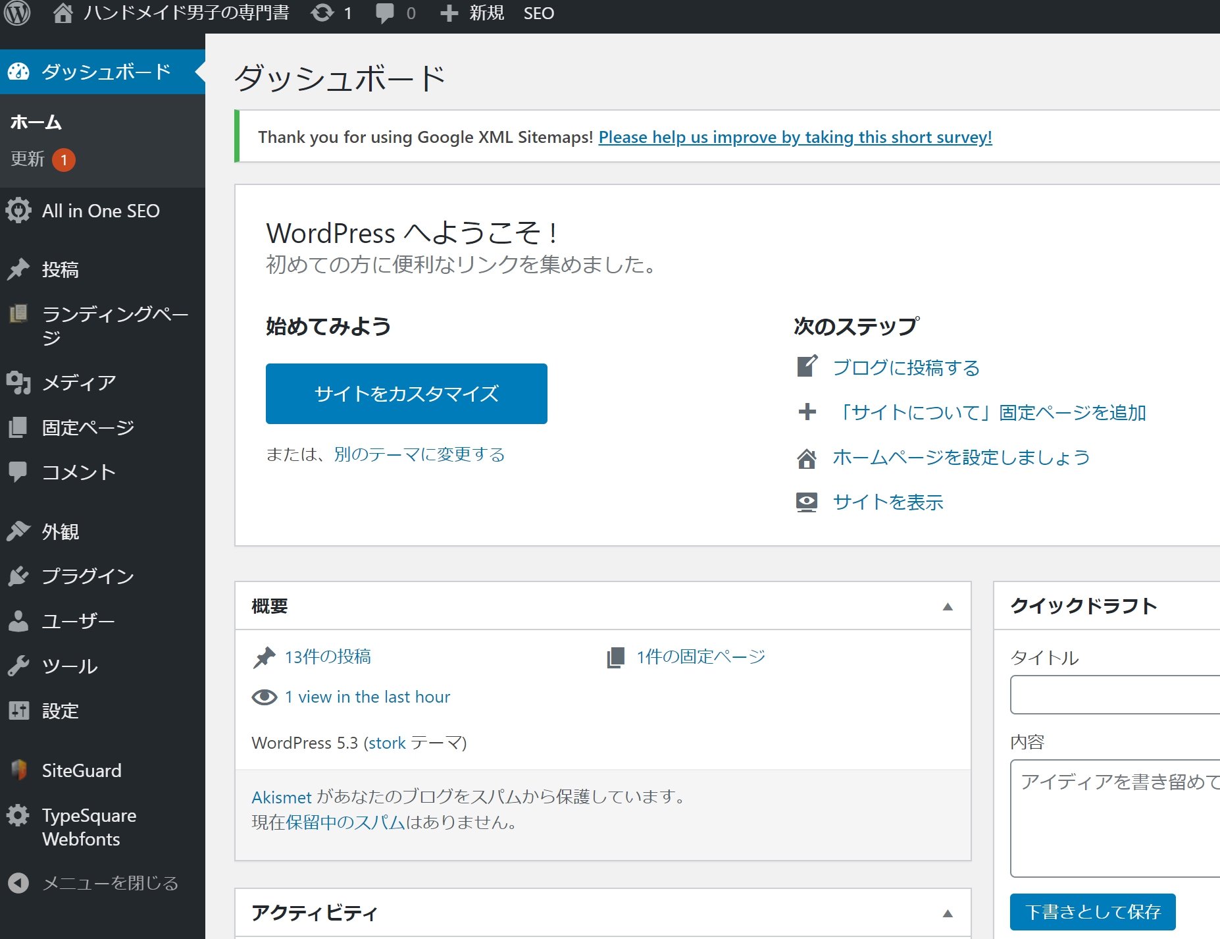
Task: Click the Pages icon in sidebar
Action: click(x=18, y=427)
